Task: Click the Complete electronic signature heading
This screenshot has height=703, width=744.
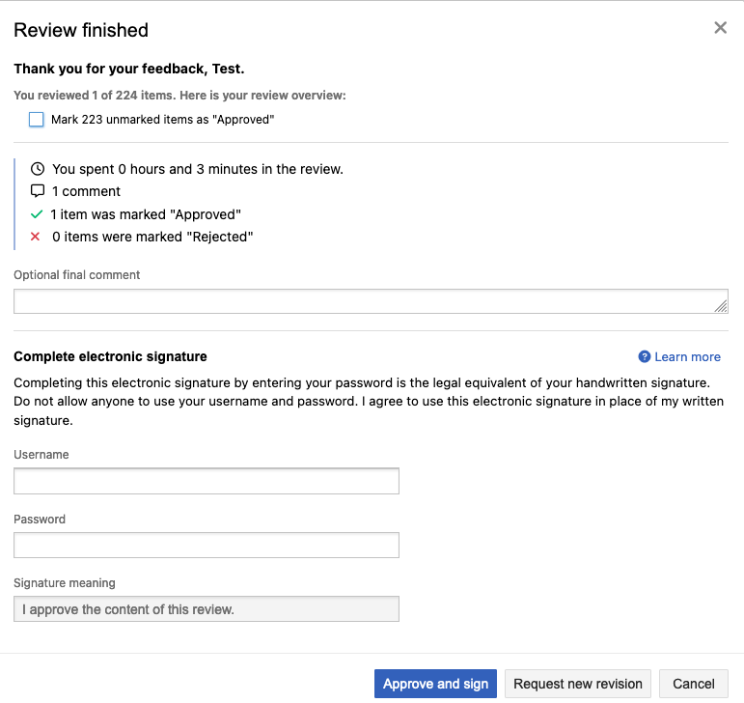Action: [110, 357]
